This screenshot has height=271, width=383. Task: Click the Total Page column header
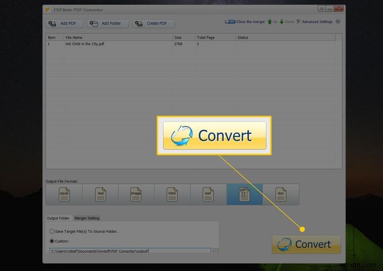(216, 38)
